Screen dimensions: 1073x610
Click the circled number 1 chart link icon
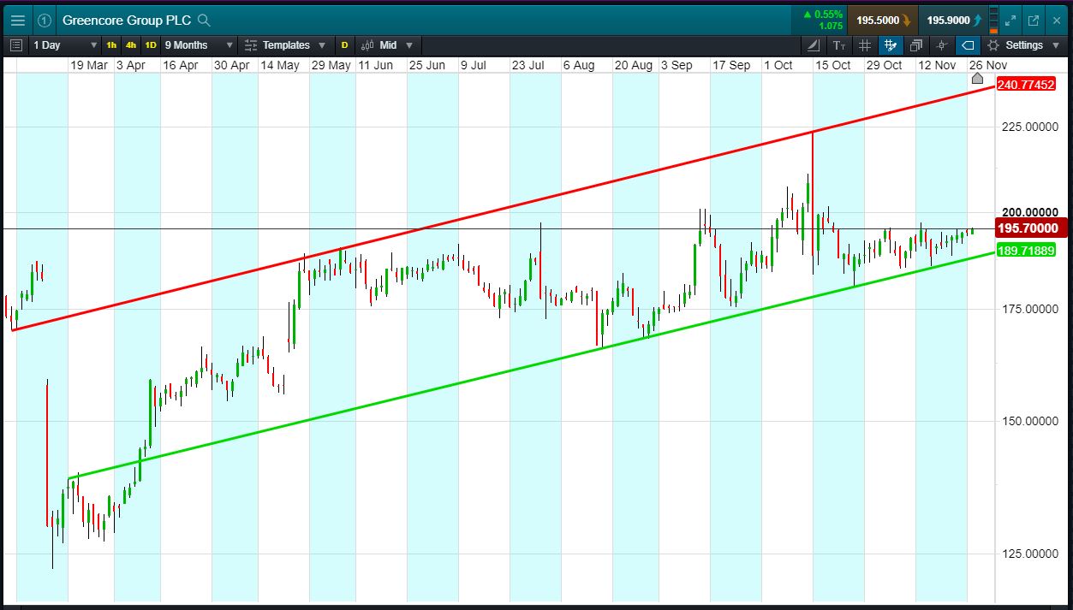click(45, 20)
